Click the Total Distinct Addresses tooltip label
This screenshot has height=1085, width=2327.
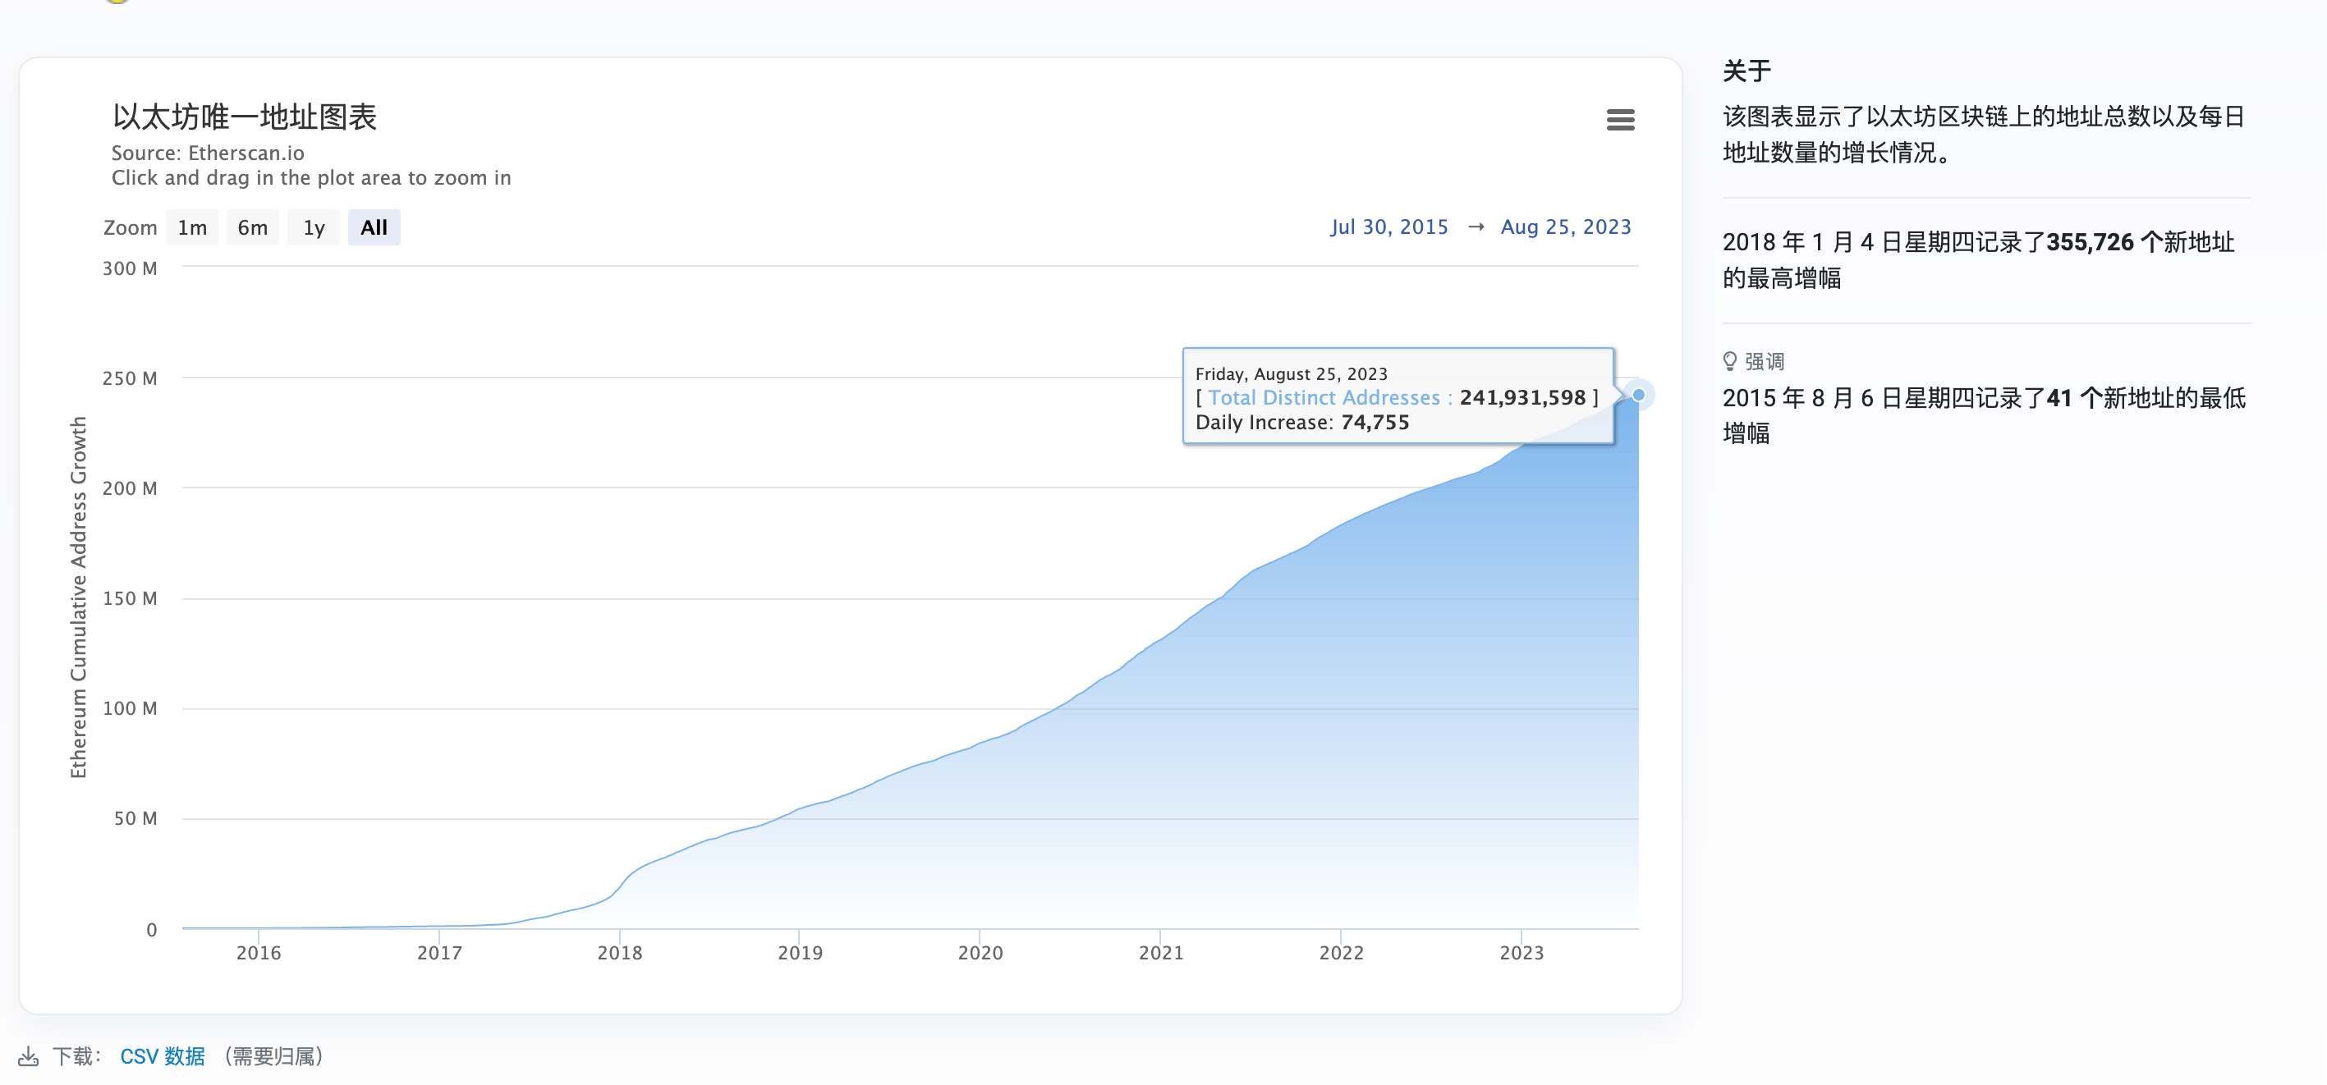coord(1324,397)
